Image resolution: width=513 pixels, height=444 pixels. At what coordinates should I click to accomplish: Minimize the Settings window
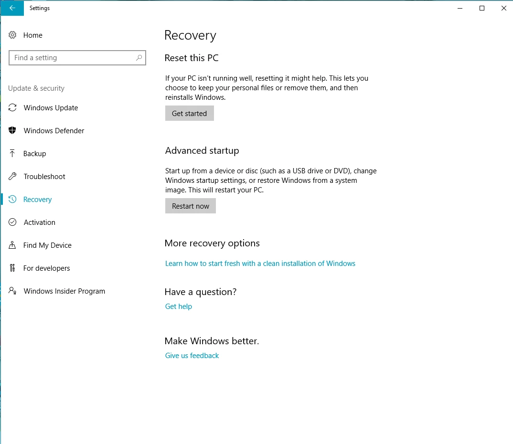(x=460, y=8)
